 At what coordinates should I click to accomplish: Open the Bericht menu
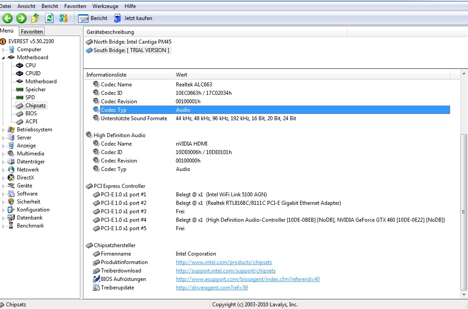tap(50, 6)
